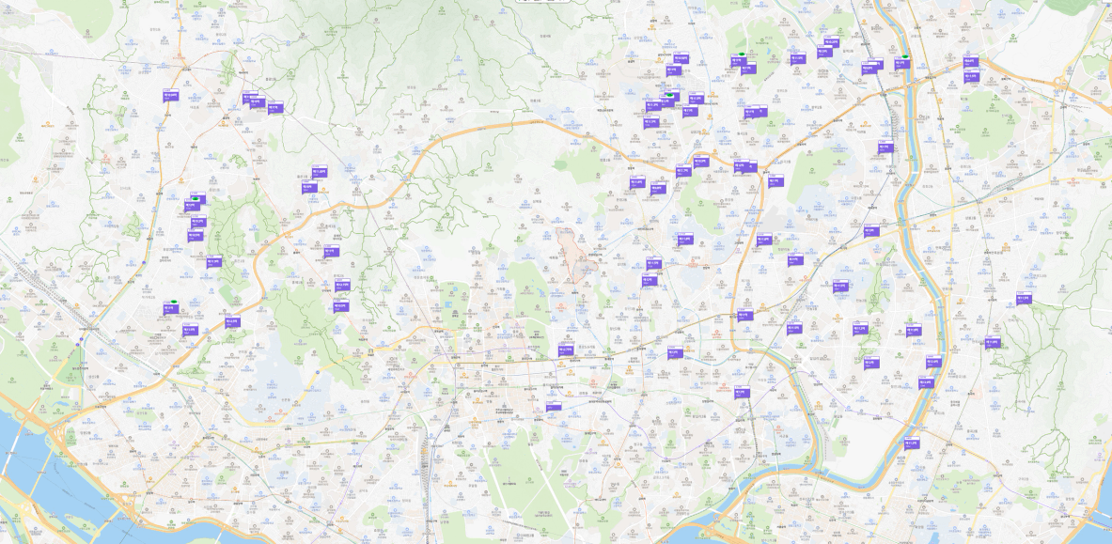Click the pink highlighted district boundary area

[573, 252]
